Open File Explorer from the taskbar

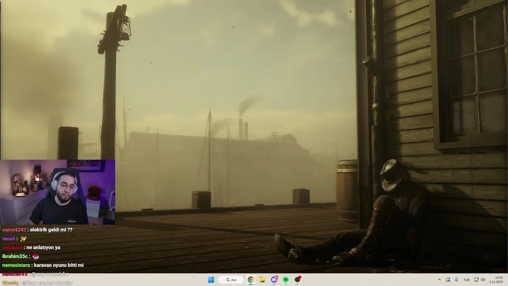262,280
